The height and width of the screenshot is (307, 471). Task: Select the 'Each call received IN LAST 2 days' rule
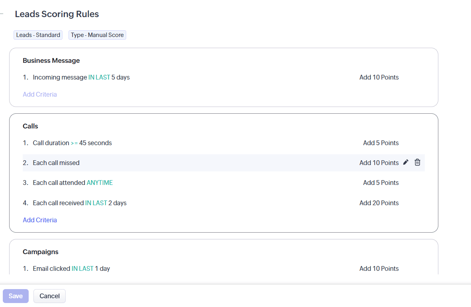click(x=80, y=203)
